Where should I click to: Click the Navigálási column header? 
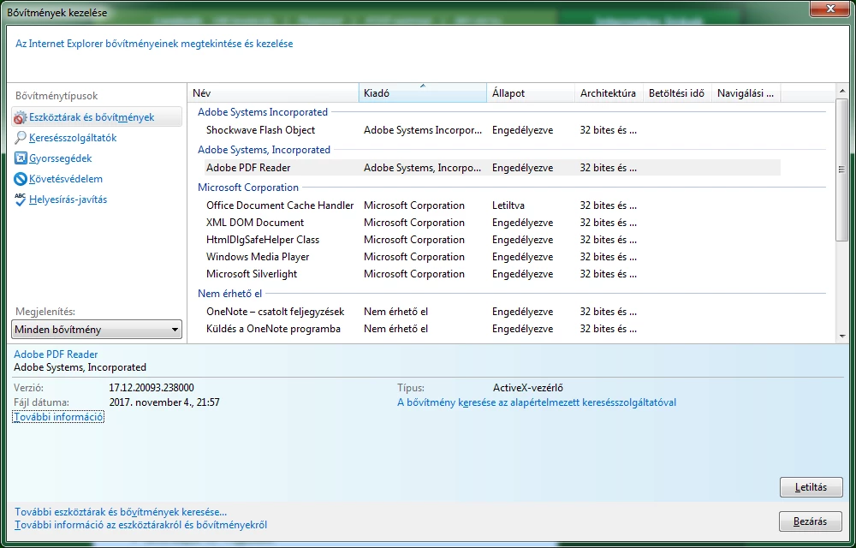tap(746, 92)
